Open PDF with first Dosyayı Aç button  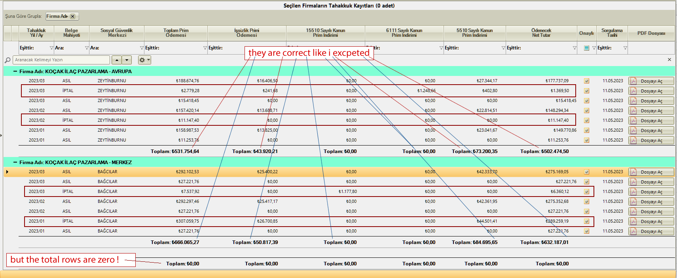pos(651,81)
